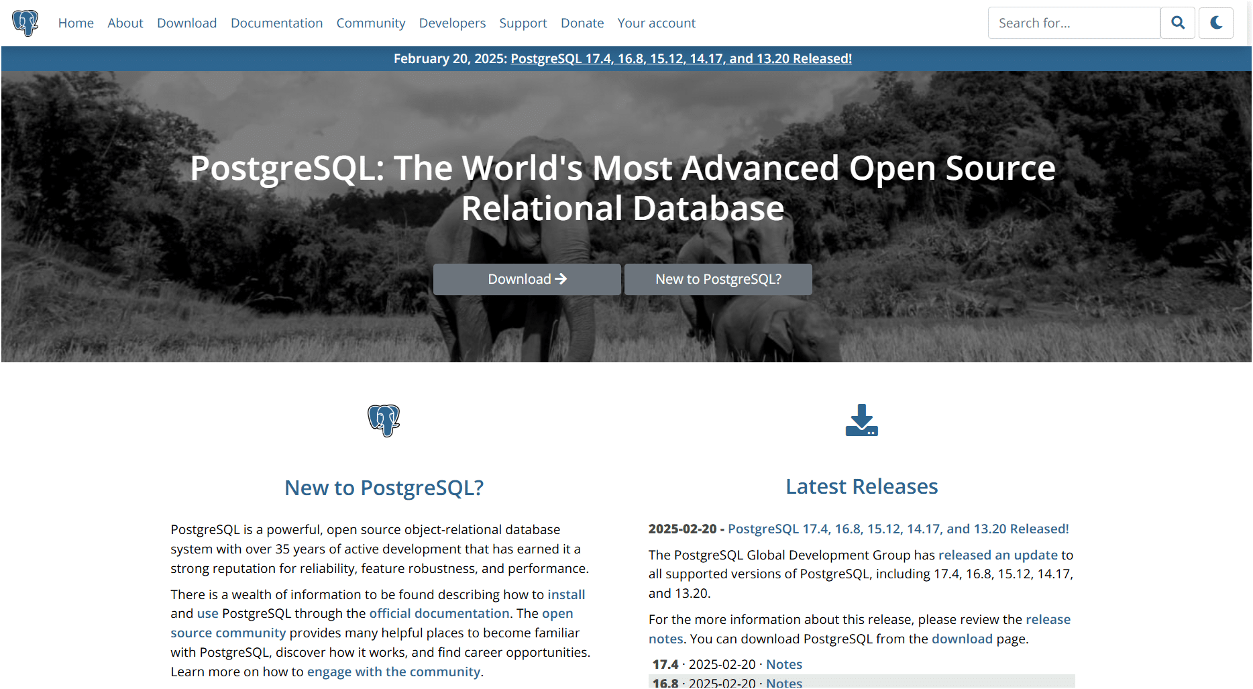Open the Notes link for version 17.4

pos(783,664)
